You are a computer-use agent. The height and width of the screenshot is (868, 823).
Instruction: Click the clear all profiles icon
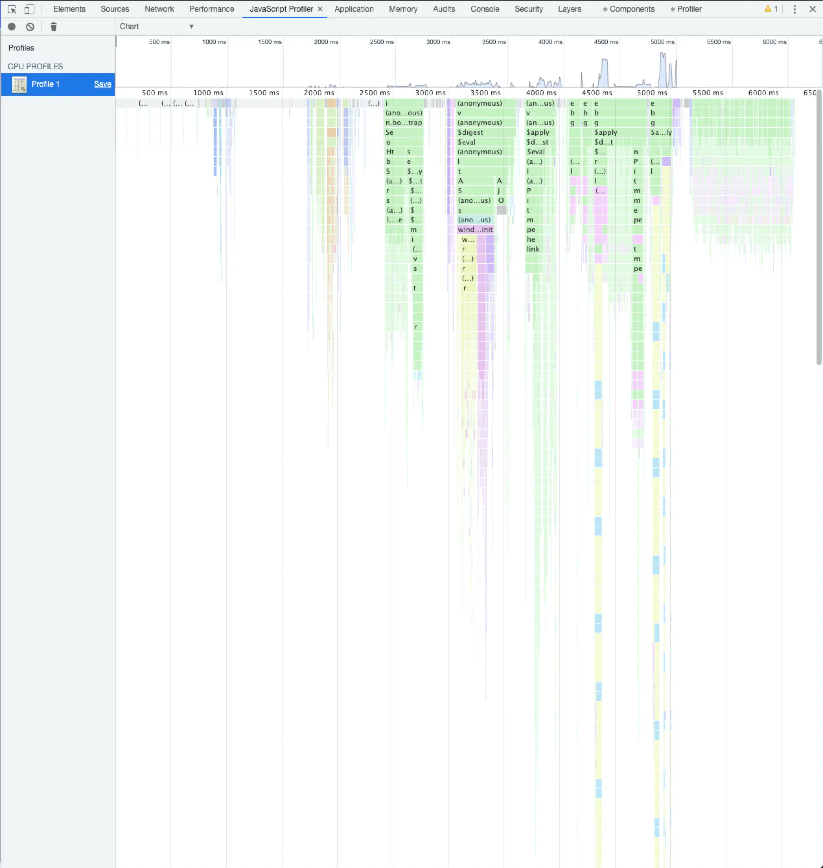30,27
